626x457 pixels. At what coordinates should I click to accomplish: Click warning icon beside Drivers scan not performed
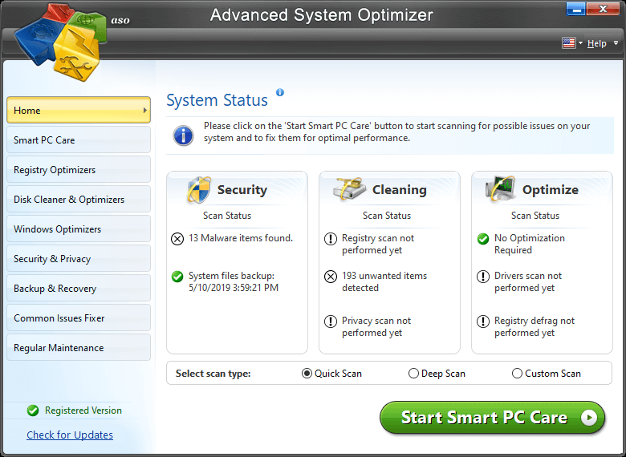tap(483, 277)
